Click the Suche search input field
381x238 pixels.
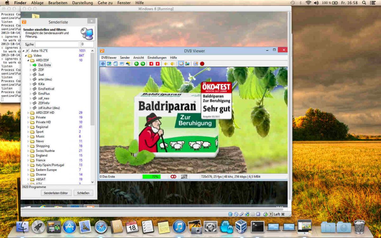tap(57, 44)
